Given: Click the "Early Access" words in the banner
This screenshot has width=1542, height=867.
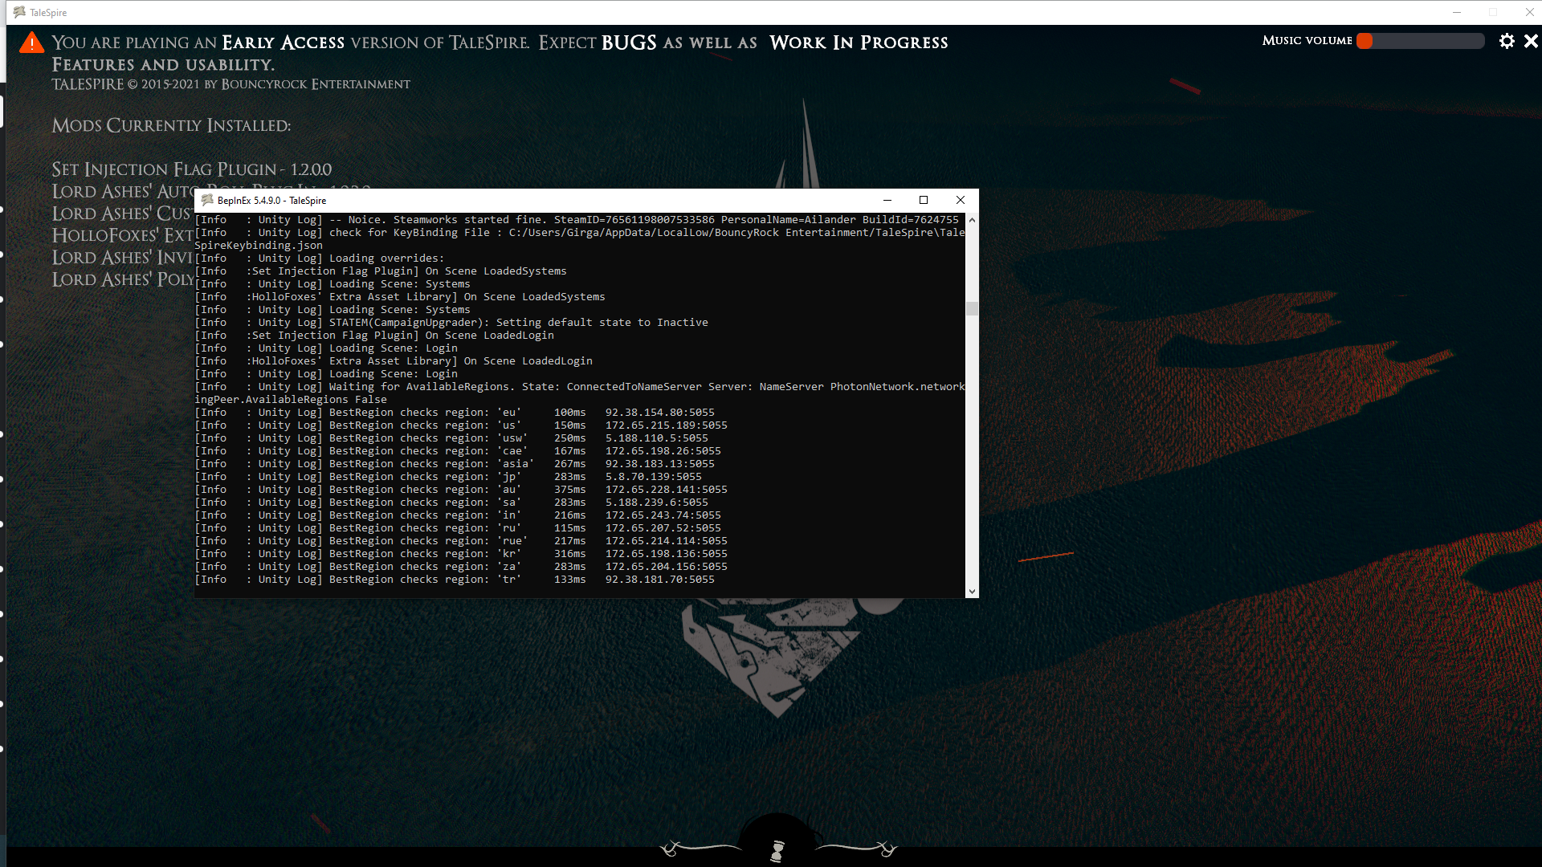Looking at the screenshot, I should pos(284,43).
